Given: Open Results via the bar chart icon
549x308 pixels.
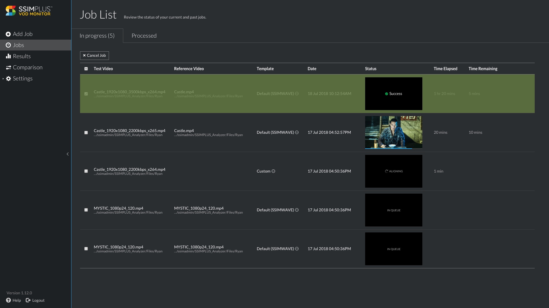Looking at the screenshot, I should (x=8, y=56).
